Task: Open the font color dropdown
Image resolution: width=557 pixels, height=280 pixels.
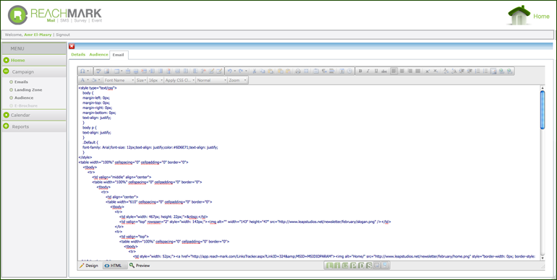Action: pyautogui.click(x=85, y=80)
